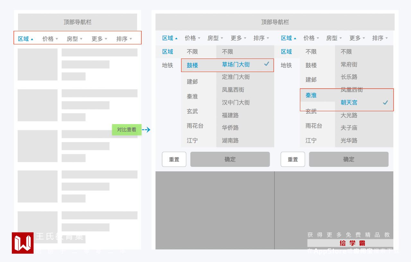This screenshot has height=262, width=411.
Task: Select street 湖南路
Action: pyautogui.click(x=230, y=140)
